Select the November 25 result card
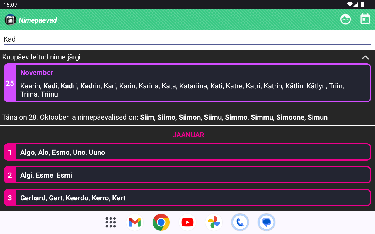 (187, 83)
